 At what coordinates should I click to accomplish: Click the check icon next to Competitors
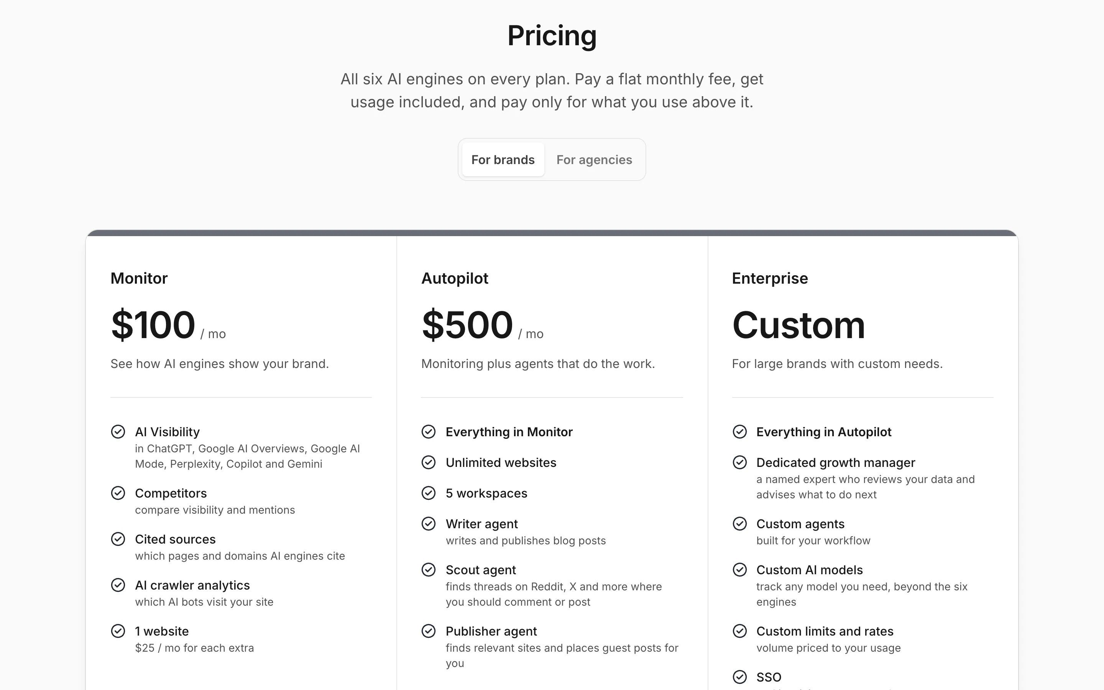118,493
